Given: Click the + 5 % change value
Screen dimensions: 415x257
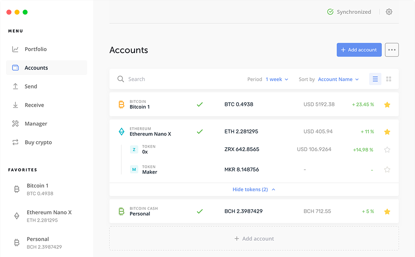Looking at the screenshot, I should (x=368, y=211).
